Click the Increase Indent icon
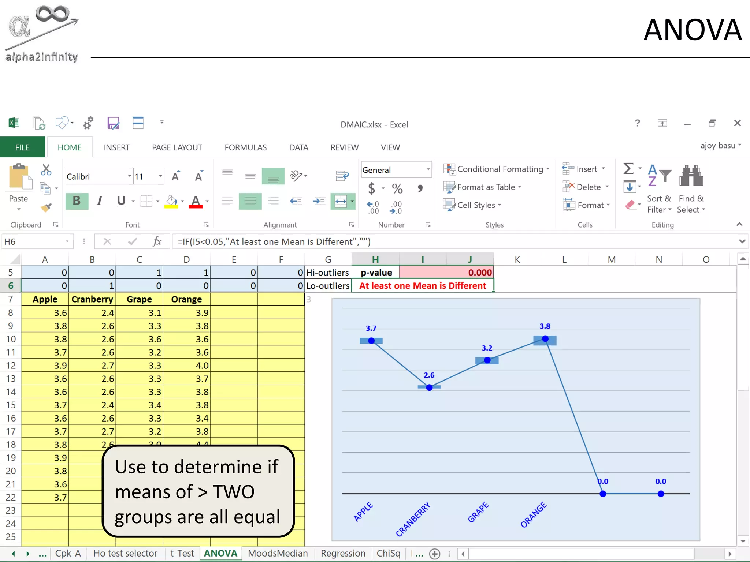The image size is (750, 562). 319,201
